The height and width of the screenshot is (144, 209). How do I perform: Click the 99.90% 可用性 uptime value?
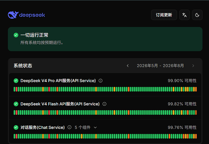click(x=182, y=81)
